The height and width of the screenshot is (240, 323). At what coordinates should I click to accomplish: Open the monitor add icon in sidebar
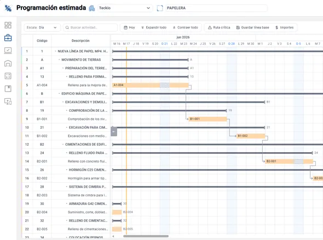click(x=8, y=101)
